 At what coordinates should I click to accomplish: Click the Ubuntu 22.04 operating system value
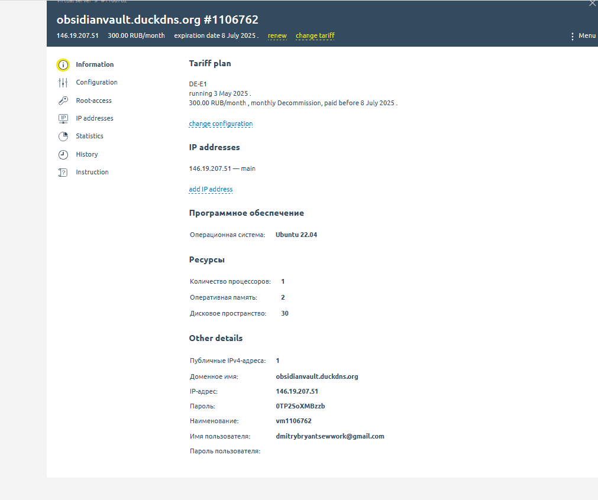coord(296,235)
